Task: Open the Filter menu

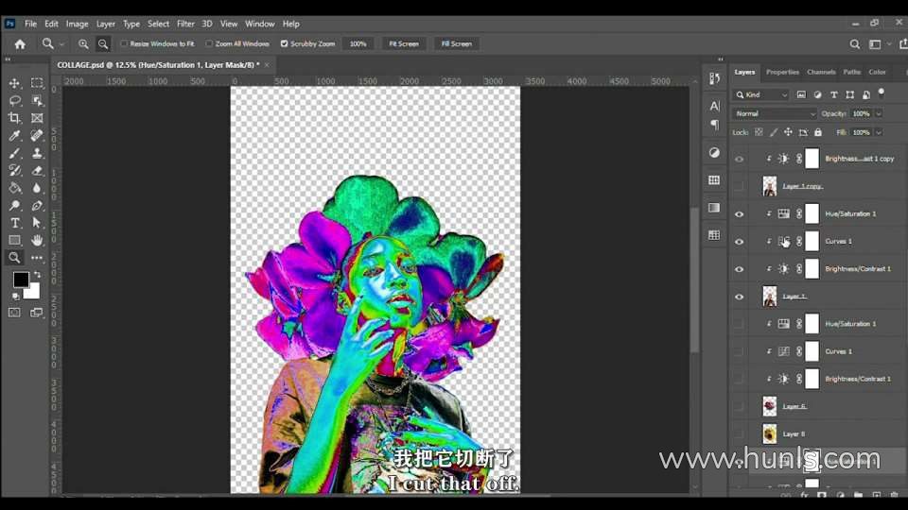Action: (x=186, y=24)
